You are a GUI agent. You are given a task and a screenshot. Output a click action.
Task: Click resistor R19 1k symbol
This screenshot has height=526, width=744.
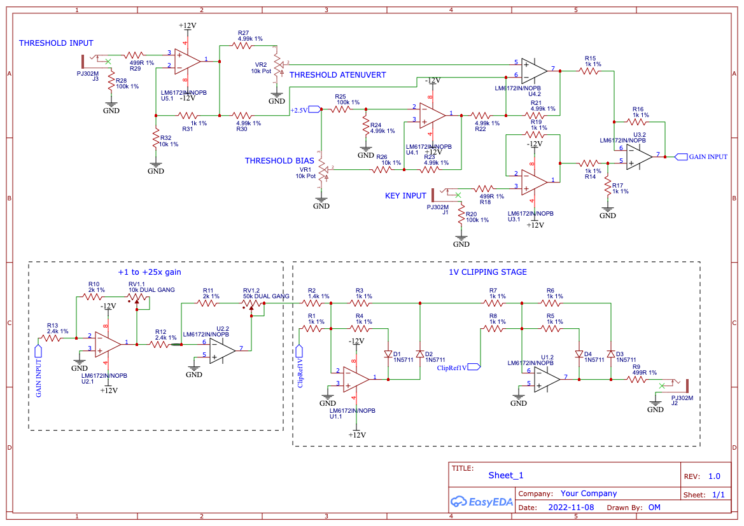534,135
